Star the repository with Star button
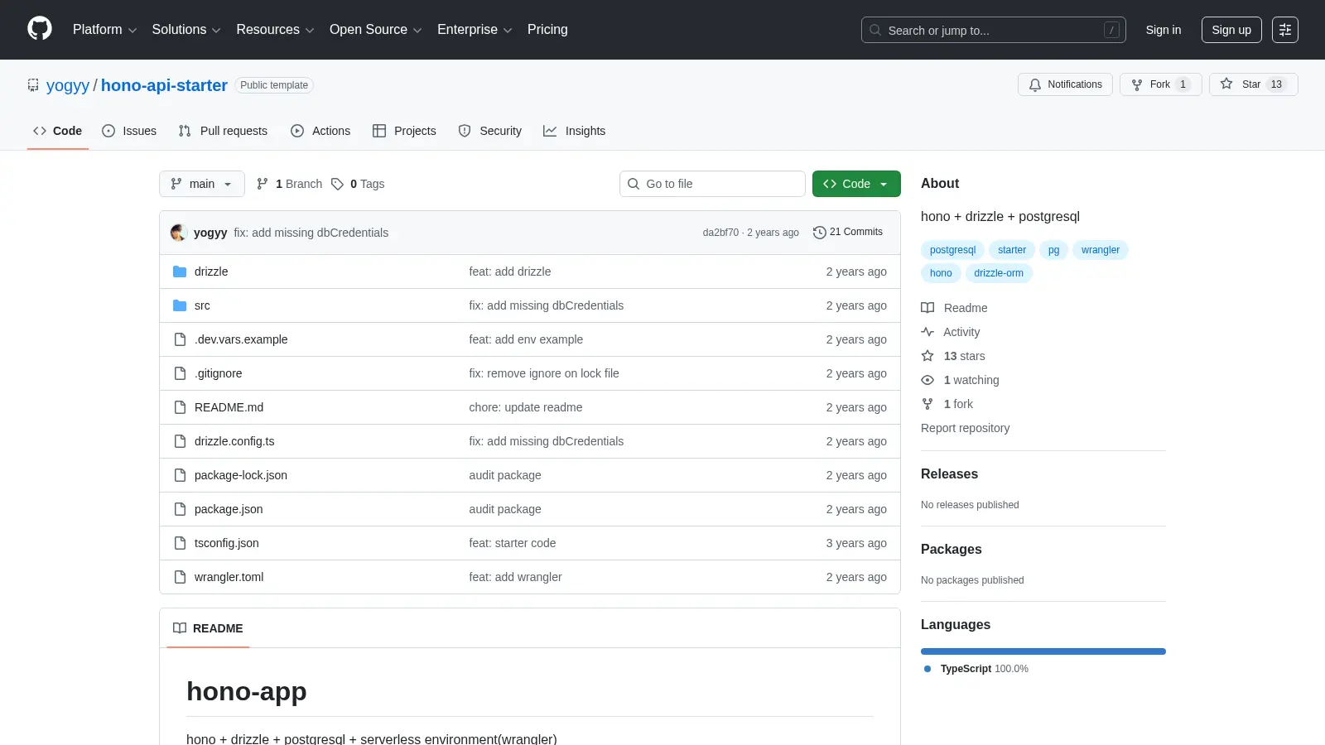 (1254, 84)
